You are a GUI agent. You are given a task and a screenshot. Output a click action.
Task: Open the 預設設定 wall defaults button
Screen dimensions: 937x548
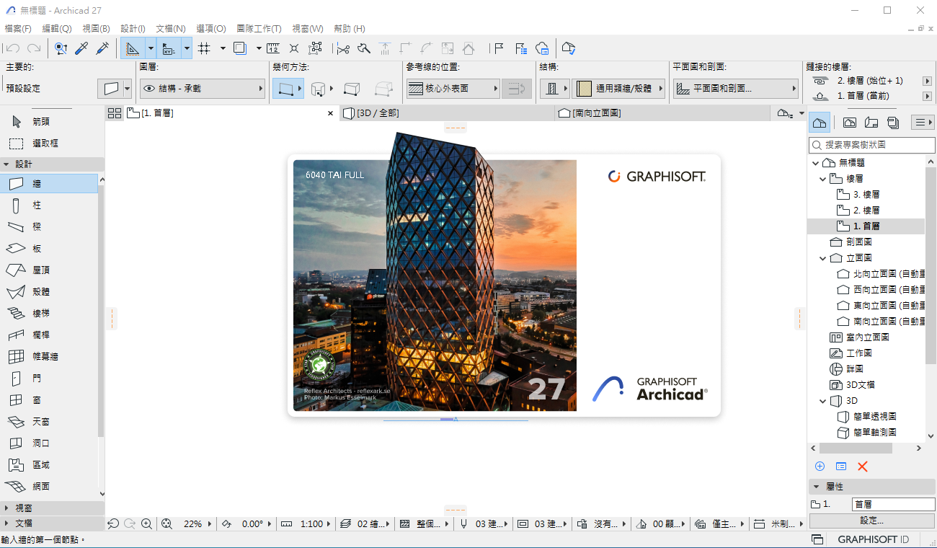[x=115, y=89]
